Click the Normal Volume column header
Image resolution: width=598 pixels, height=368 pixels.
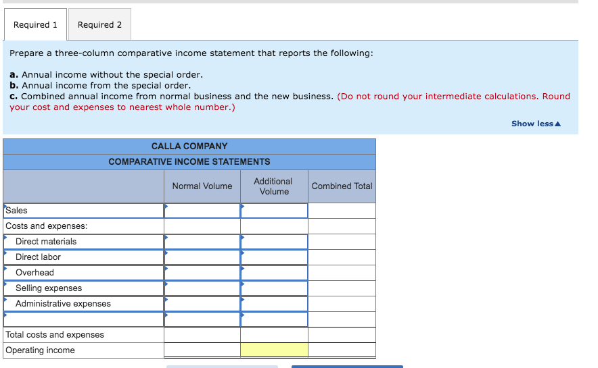point(202,186)
